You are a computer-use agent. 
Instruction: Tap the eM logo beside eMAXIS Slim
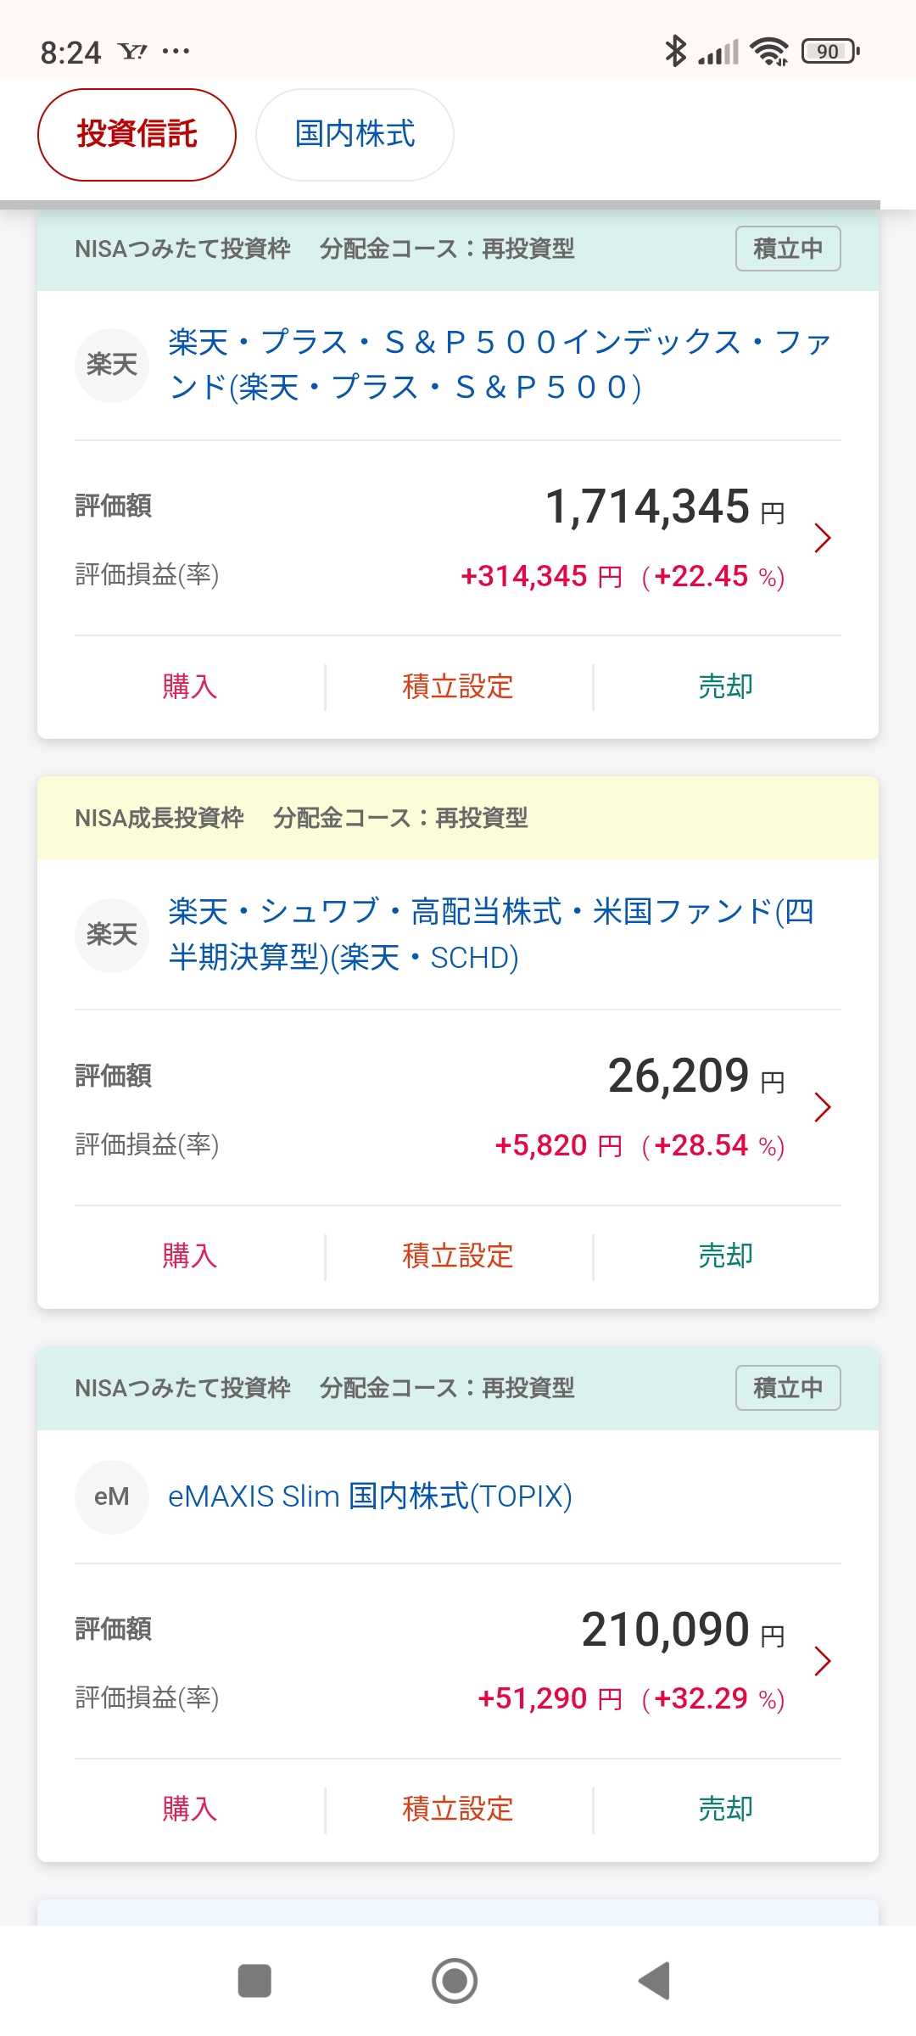pyautogui.click(x=112, y=1496)
